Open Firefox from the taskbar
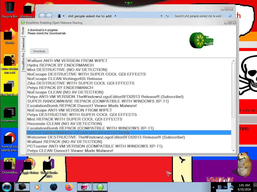 (x=69, y=187)
